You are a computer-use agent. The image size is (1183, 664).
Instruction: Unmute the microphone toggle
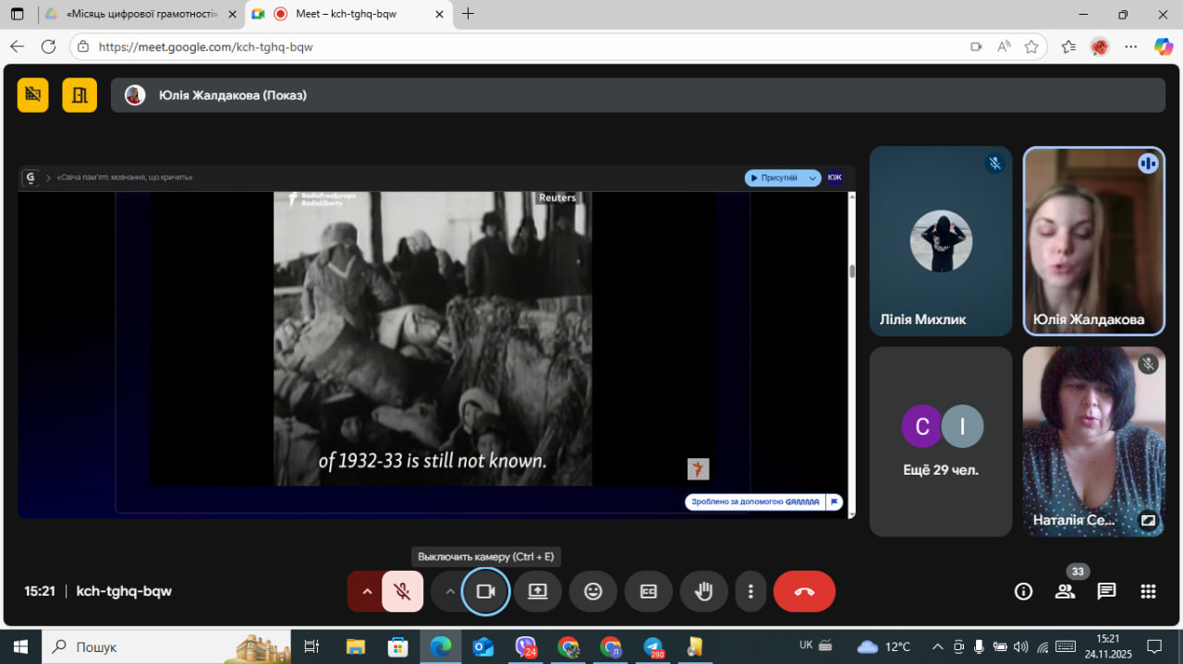(402, 592)
